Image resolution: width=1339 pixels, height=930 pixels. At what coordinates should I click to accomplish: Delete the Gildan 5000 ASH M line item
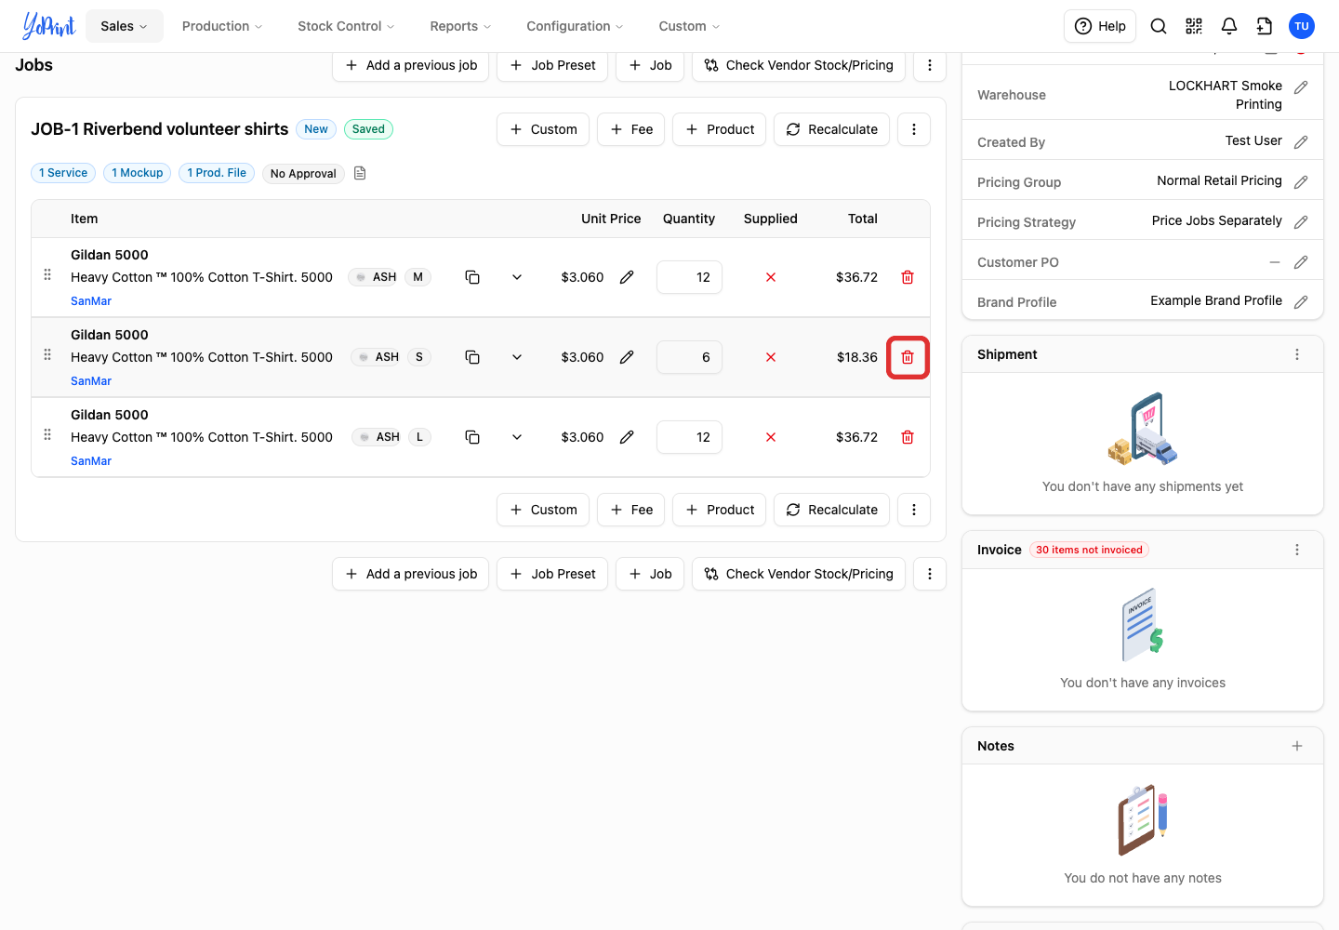pos(908,277)
